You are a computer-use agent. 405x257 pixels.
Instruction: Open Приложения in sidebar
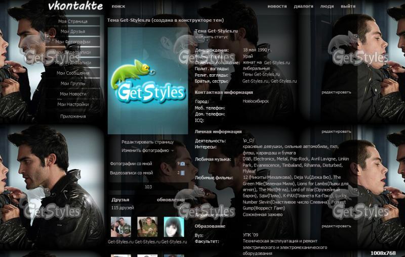(73, 117)
